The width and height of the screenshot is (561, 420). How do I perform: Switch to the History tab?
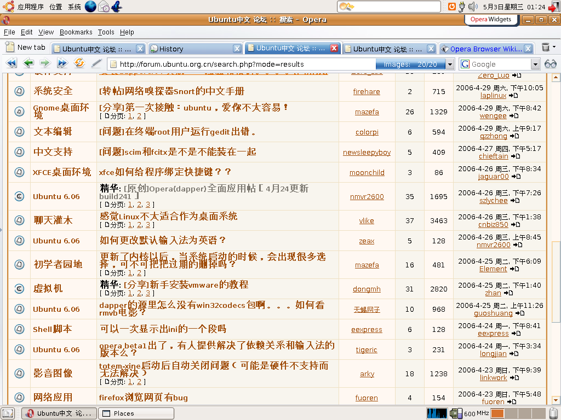[195, 49]
